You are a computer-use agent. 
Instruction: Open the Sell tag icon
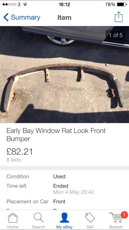(90, 218)
